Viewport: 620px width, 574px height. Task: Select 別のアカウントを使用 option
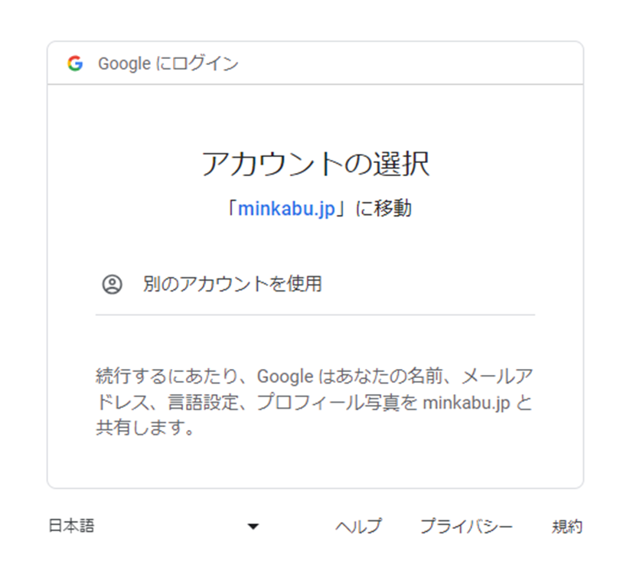[x=315, y=284]
